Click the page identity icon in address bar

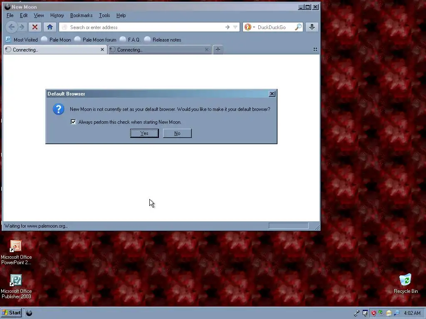pos(64,27)
